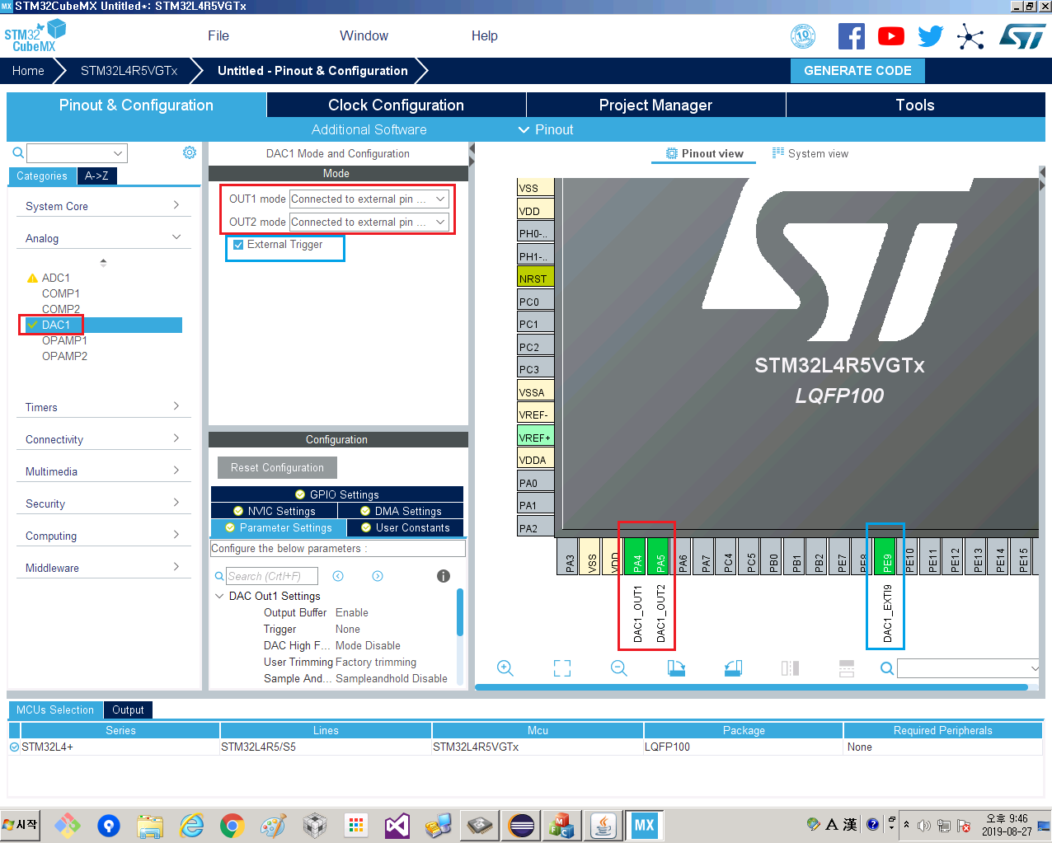Click the PA4 DAC1_OUT1 pin
This screenshot has width=1052, height=843.
[636, 557]
